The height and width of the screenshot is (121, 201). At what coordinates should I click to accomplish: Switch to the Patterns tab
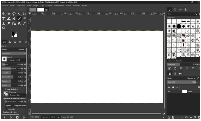(175, 10)
